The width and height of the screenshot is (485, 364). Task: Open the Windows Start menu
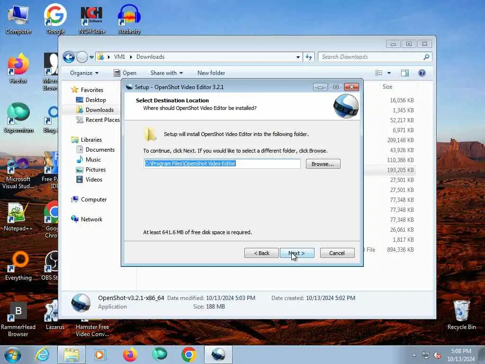pos(12,355)
